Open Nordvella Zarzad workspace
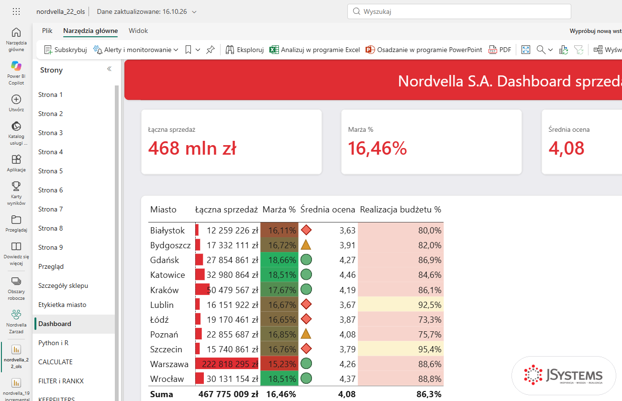Viewport: 622px width, 401px height. pyautogui.click(x=16, y=321)
